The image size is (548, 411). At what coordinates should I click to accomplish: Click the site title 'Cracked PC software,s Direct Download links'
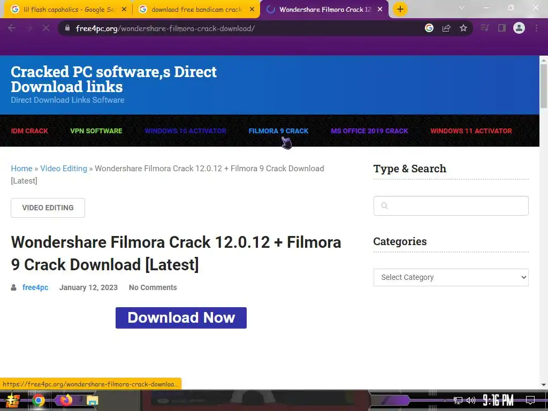click(x=113, y=79)
